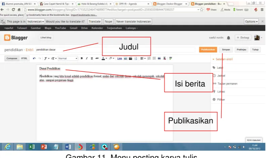Click the Tutup button

(x=255, y=50)
